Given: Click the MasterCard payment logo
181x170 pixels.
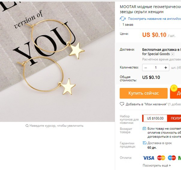Looking at the screenshot, I should (161, 158).
